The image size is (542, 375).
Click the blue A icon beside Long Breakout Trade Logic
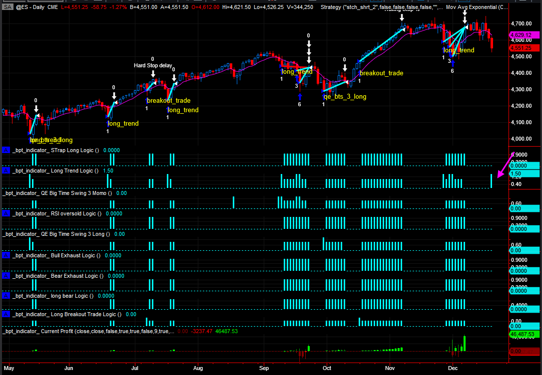[6, 315]
